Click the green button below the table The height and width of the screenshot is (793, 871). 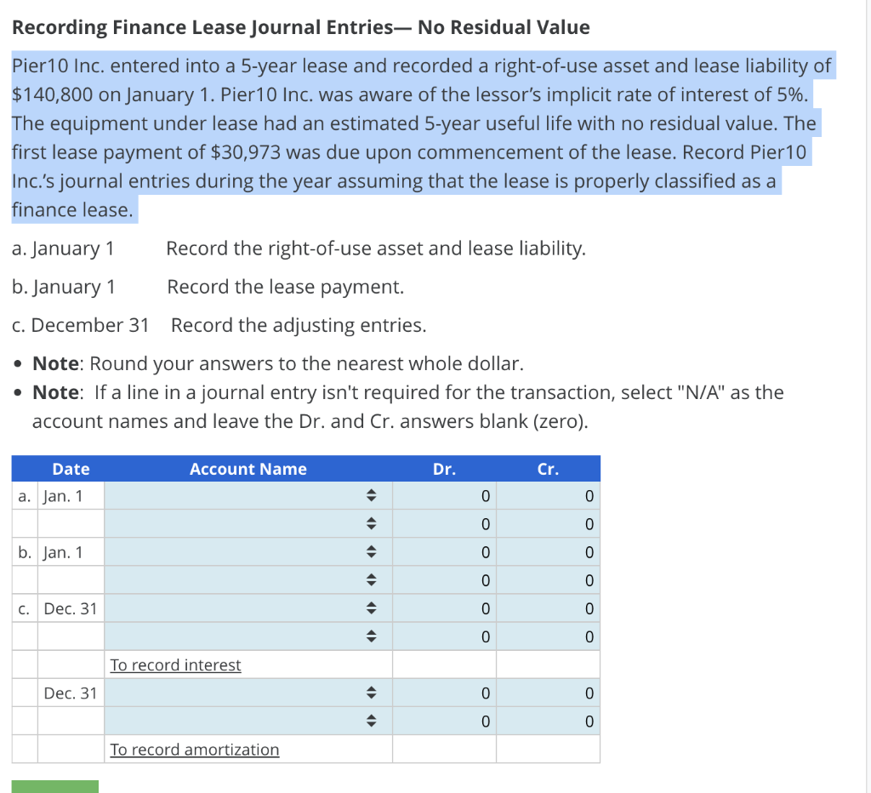54,787
